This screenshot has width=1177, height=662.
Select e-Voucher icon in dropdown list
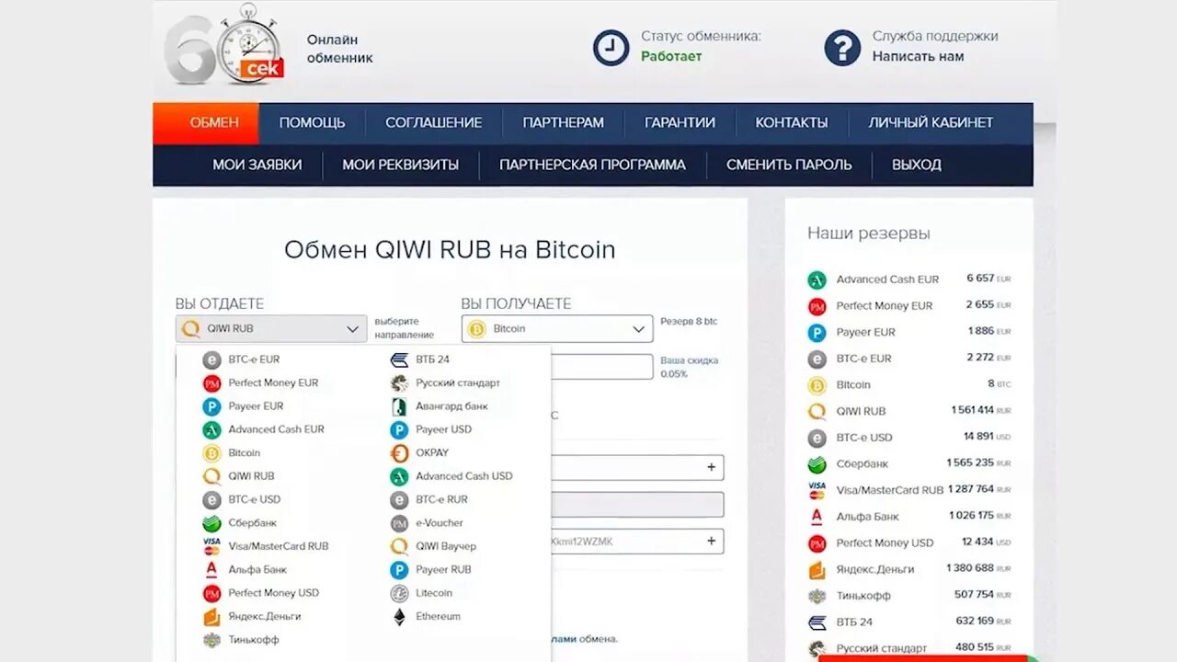pyautogui.click(x=399, y=523)
